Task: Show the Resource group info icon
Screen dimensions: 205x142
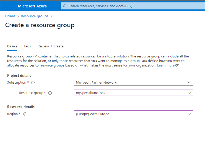Action: point(50,93)
